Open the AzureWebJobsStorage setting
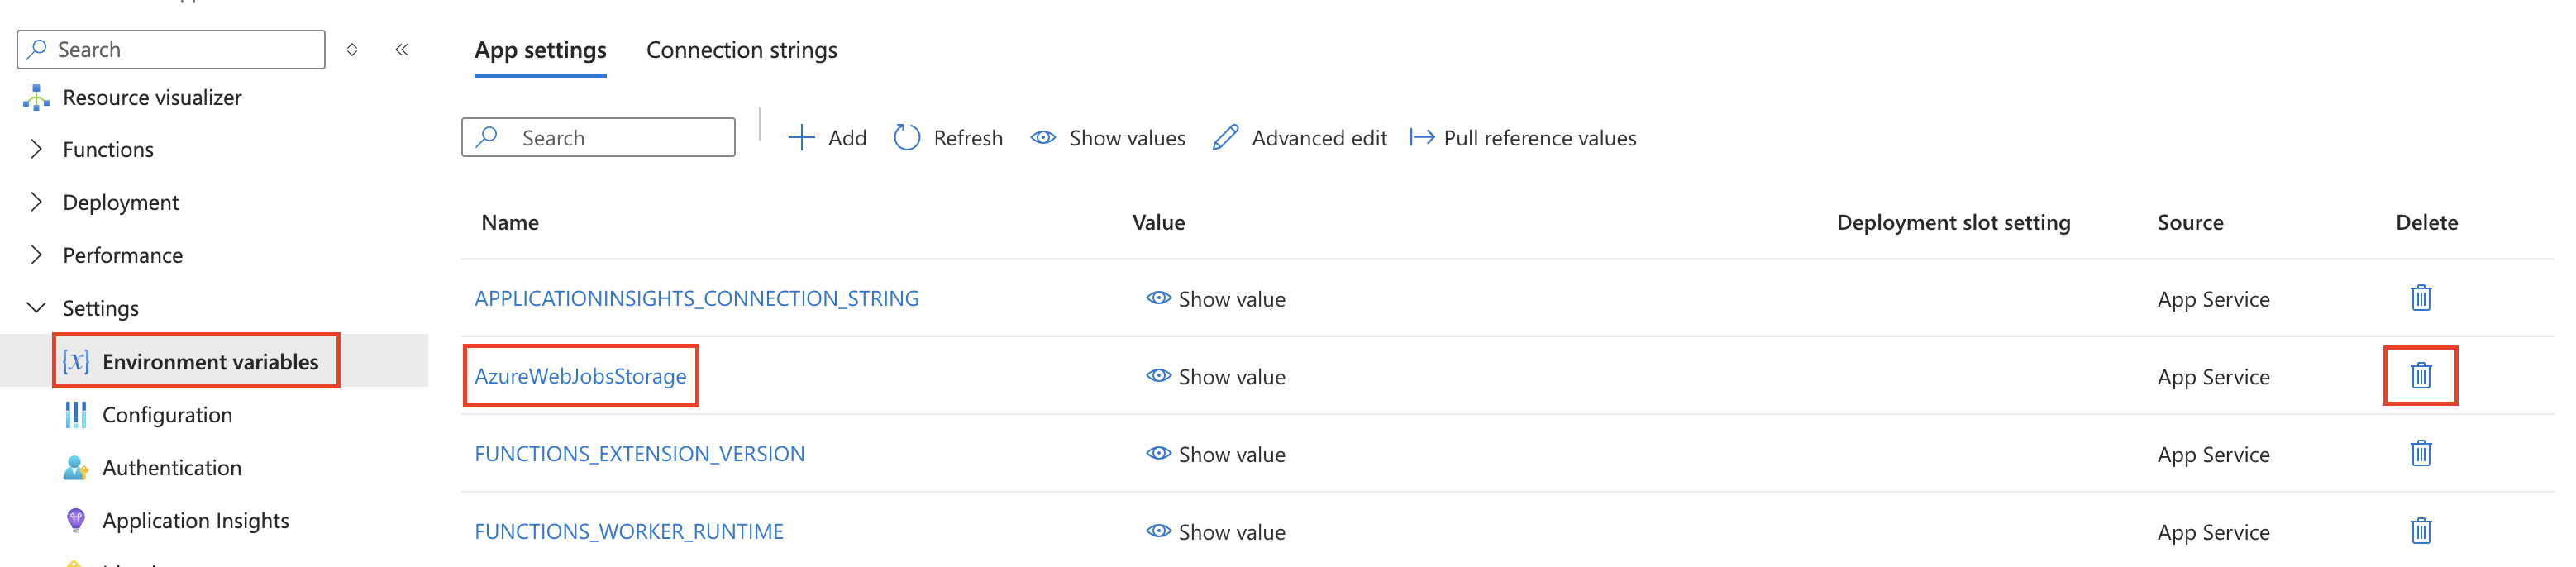Viewport: 2576px width, 567px height. point(581,376)
